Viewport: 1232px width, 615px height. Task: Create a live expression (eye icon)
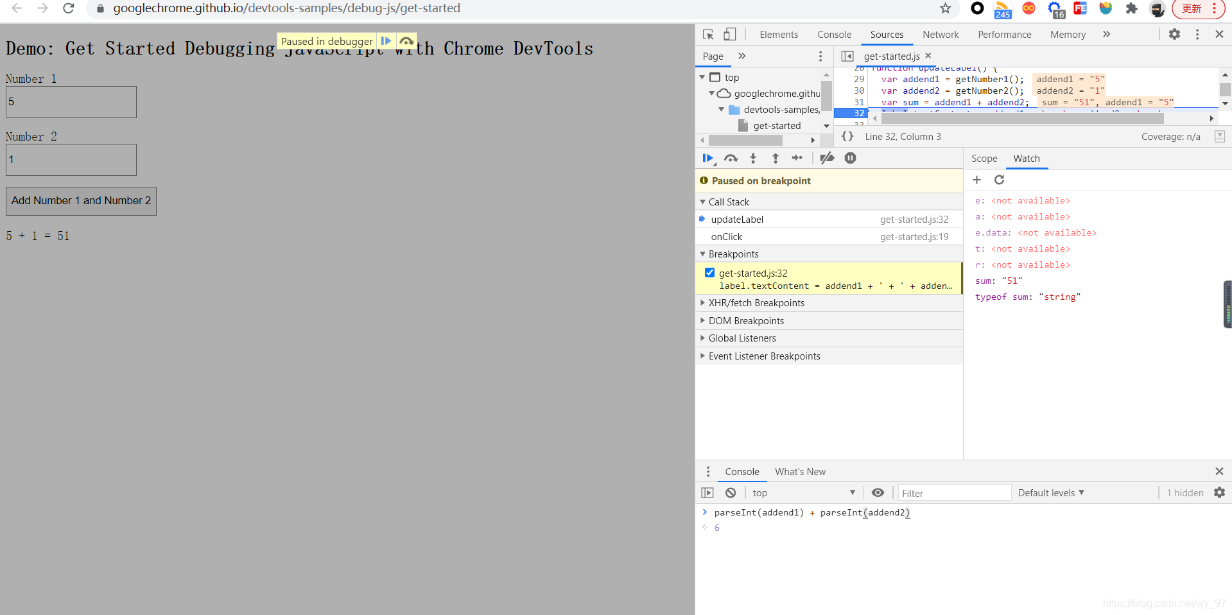pos(878,492)
